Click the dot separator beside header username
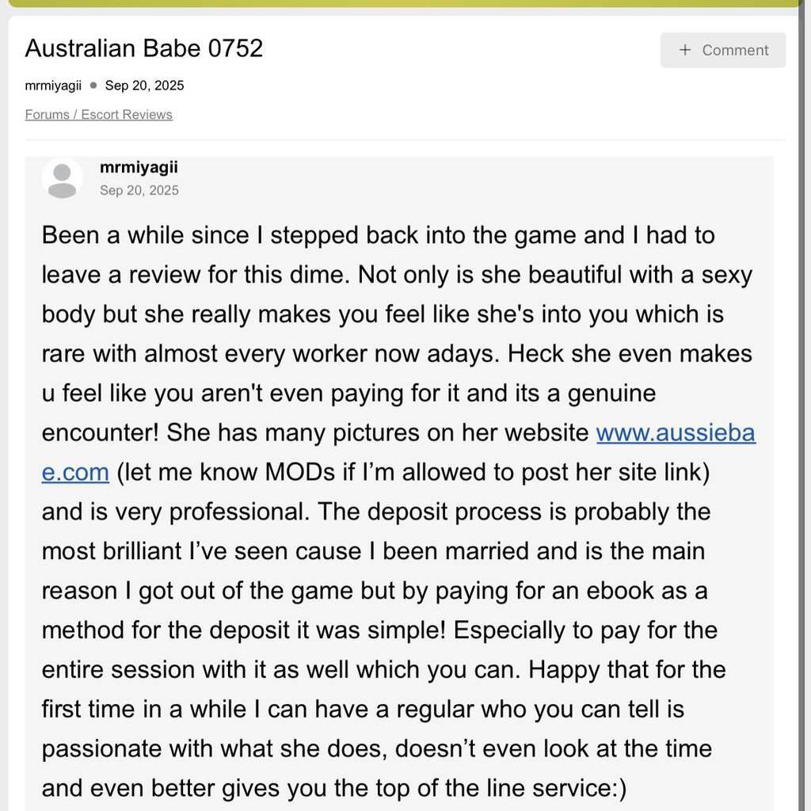The height and width of the screenshot is (811, 811). click(x=93, y=86)
